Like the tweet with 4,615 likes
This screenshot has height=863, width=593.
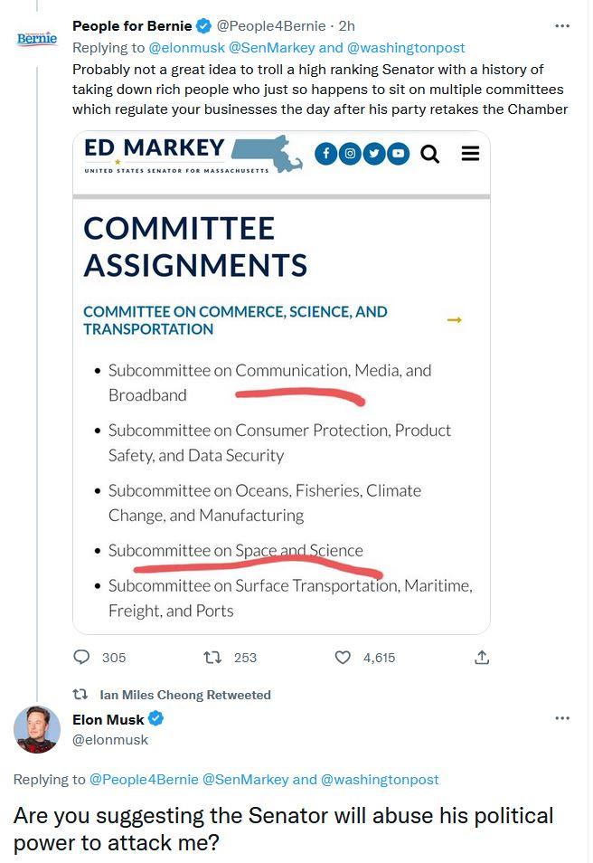[343, 657]
